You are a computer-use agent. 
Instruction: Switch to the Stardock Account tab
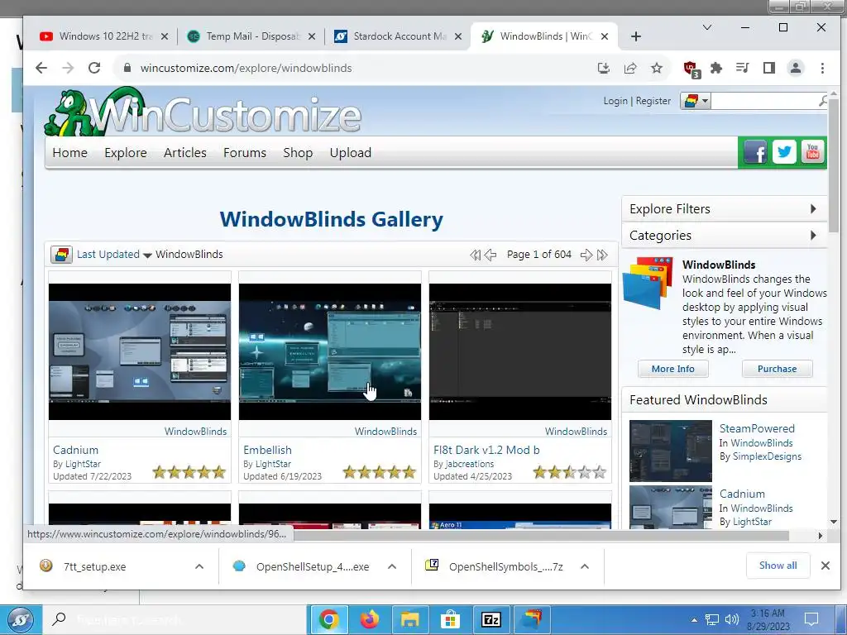pos(399,36)
